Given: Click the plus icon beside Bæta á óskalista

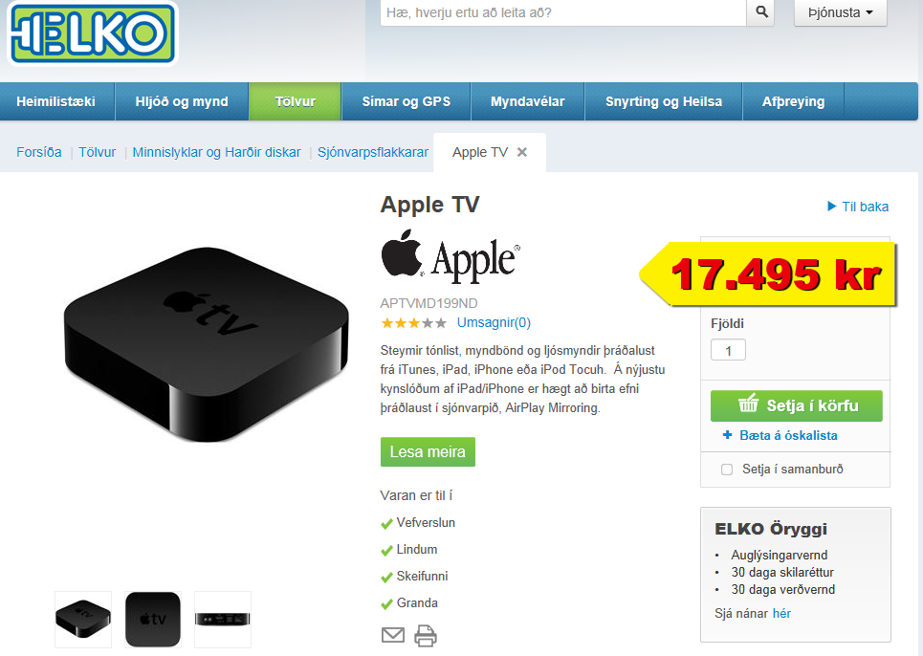Looking at the screenshot, I should [x=728, y=435].
